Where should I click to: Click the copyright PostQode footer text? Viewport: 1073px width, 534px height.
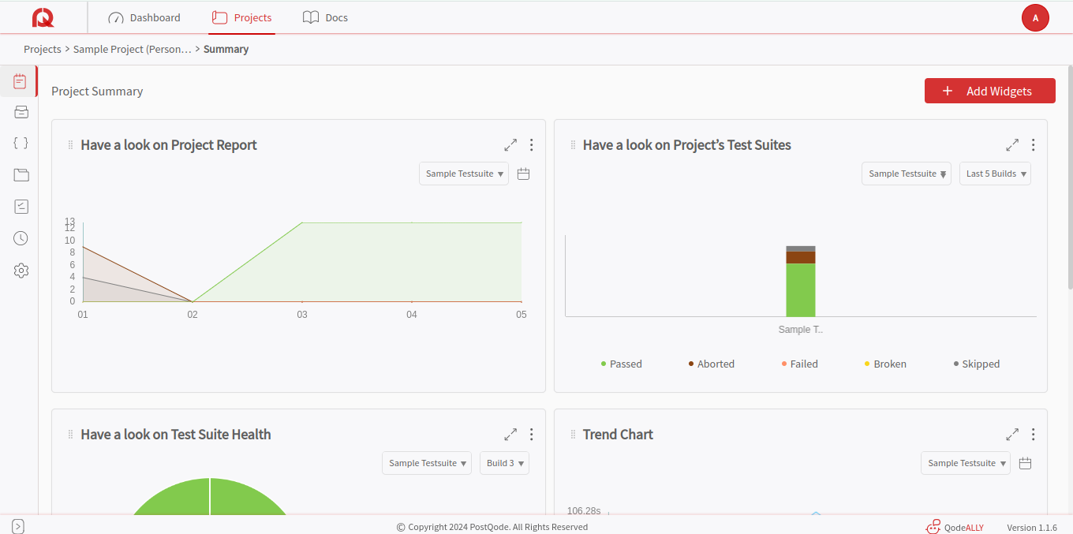tap(492, 527)
